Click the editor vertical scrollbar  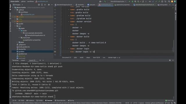[x=174, y=46]
